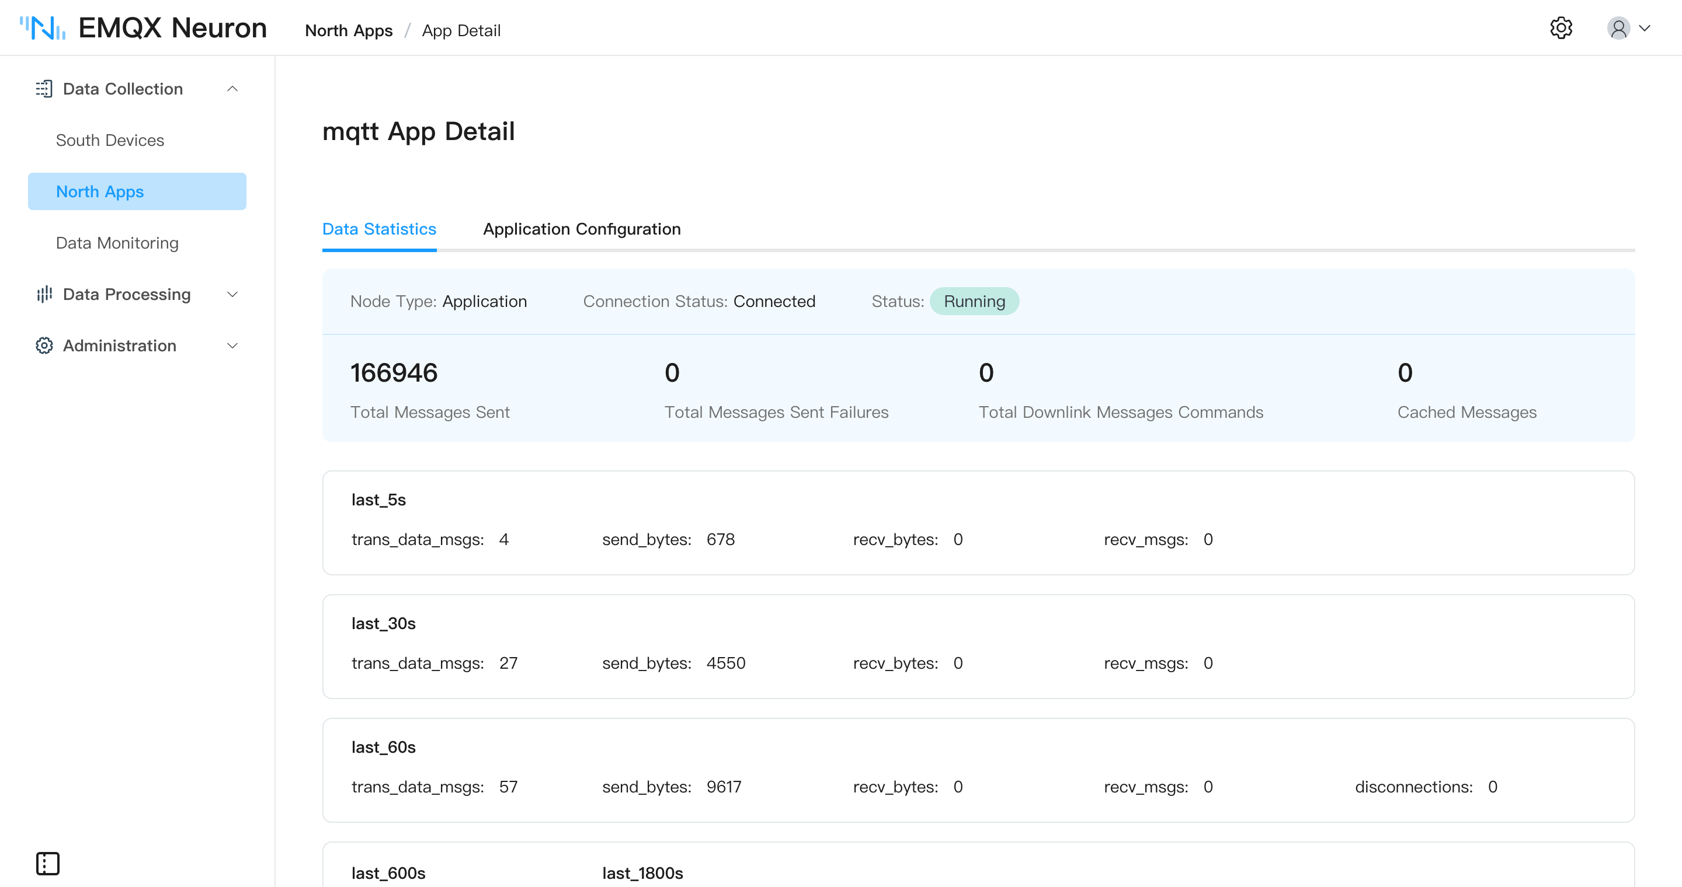Click trans_data_msgs 57 value in last_60s
Screen dimensions: 1682x887
click(x=508, y=787)
